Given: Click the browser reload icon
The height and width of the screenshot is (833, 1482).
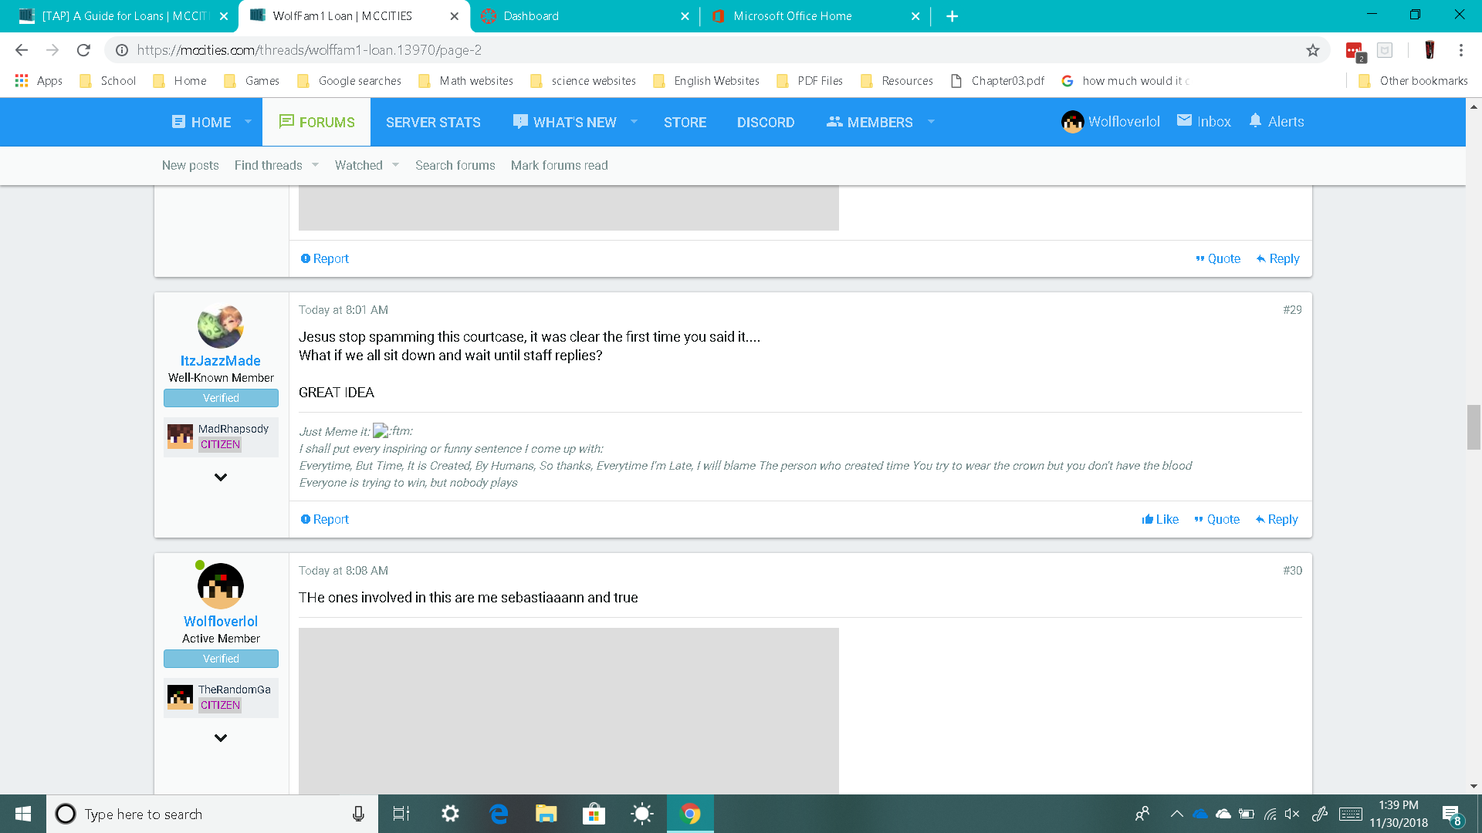Looking at the screenshot, I should [x=83, y=50].
